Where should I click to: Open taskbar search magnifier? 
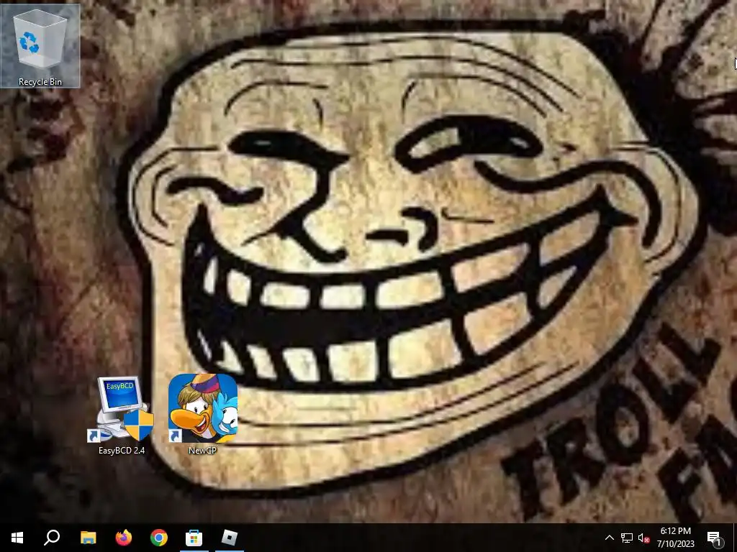click(x=52, y=538)
